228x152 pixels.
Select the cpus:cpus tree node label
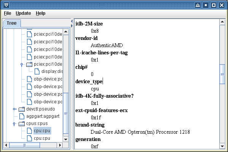pos(37,123)
